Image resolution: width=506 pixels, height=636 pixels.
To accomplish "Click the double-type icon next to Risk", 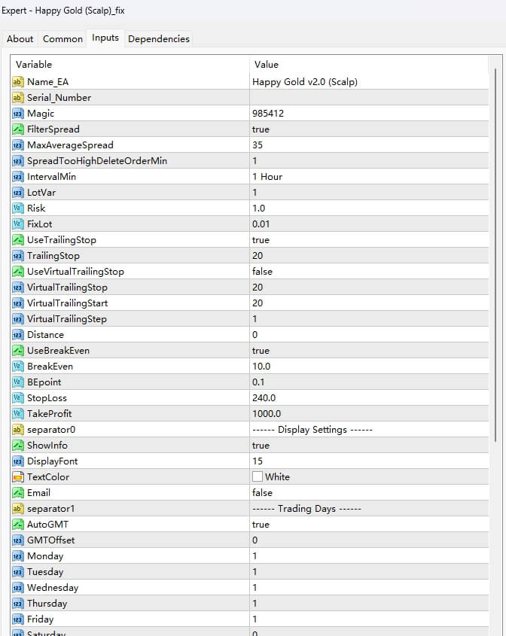I will click(18, 208).
